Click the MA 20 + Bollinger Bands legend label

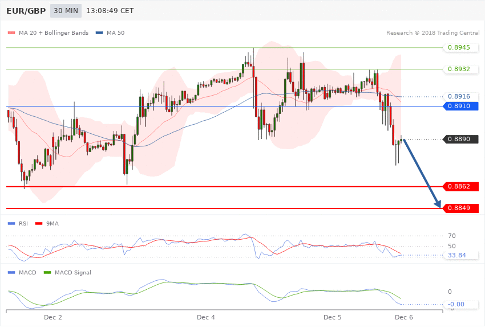pos(54,32)
